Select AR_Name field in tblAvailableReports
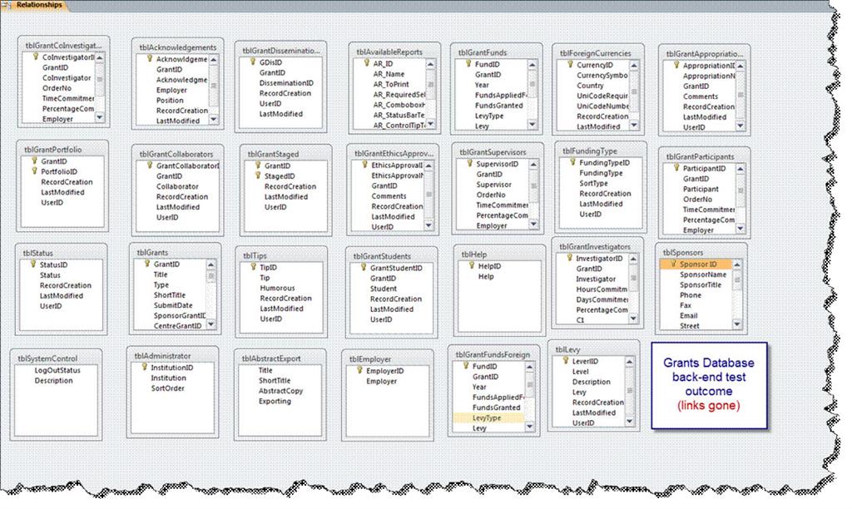 tap(389, 74)
